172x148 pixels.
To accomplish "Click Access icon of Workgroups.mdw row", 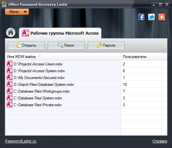I will pos(9,91).
